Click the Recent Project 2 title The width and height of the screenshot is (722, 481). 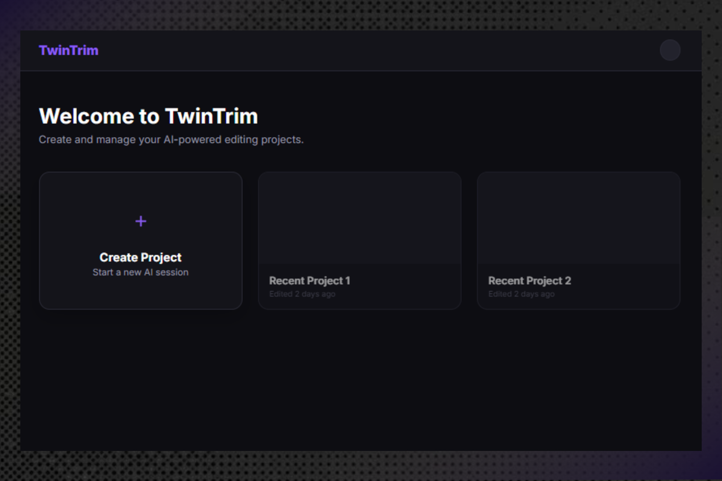(x=529, y=281)
